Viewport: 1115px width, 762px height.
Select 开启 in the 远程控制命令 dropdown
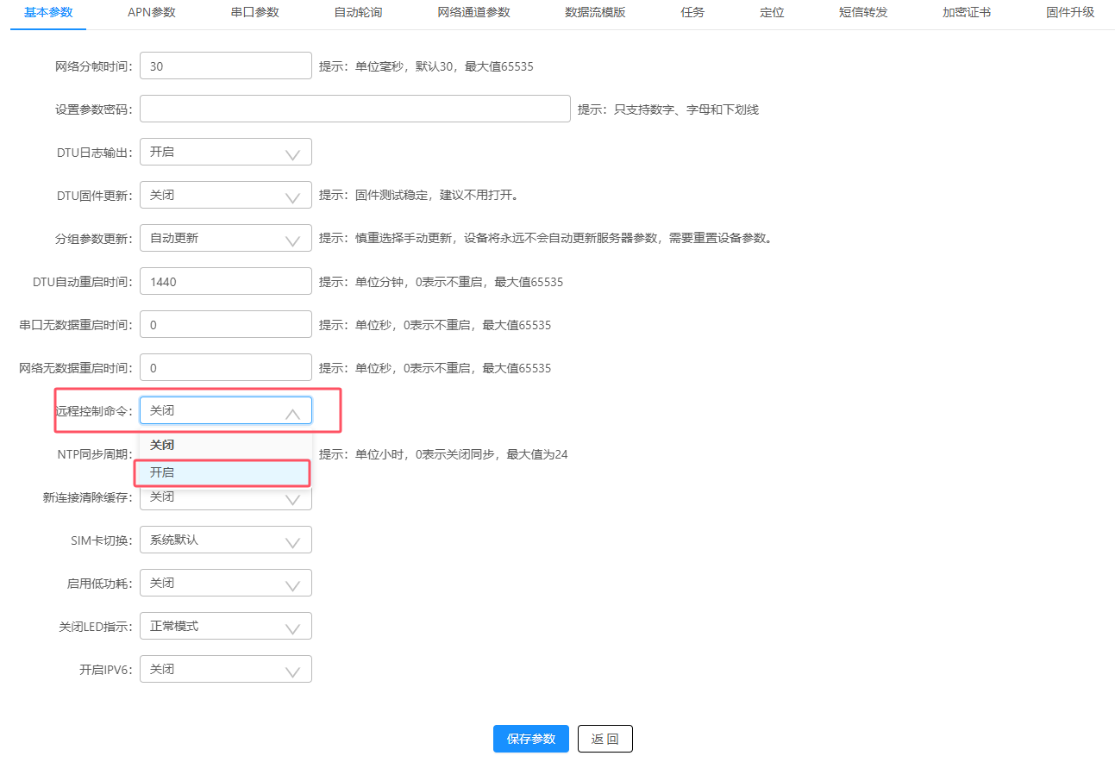pyautogui.click(x=222, y=472)
